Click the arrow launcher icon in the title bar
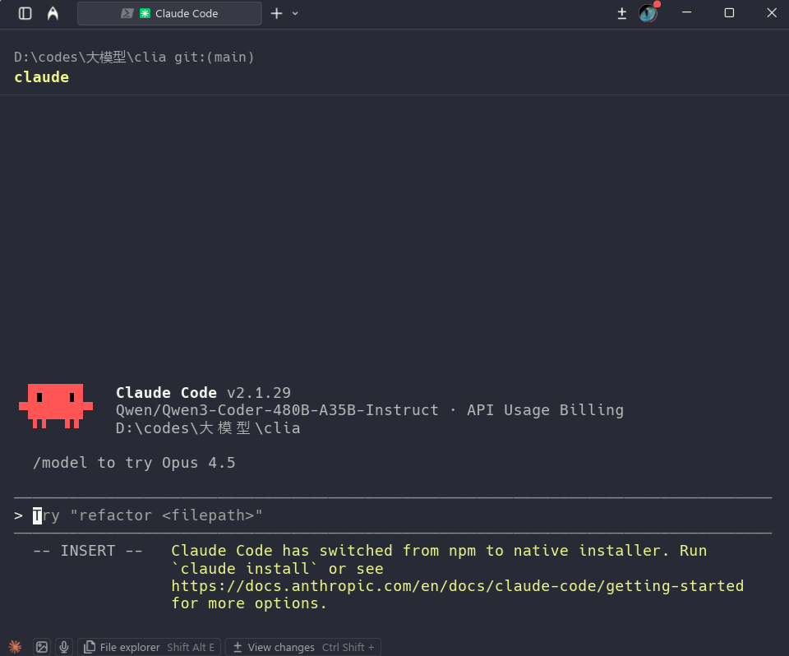789x656 pixels. click(53, 13)
